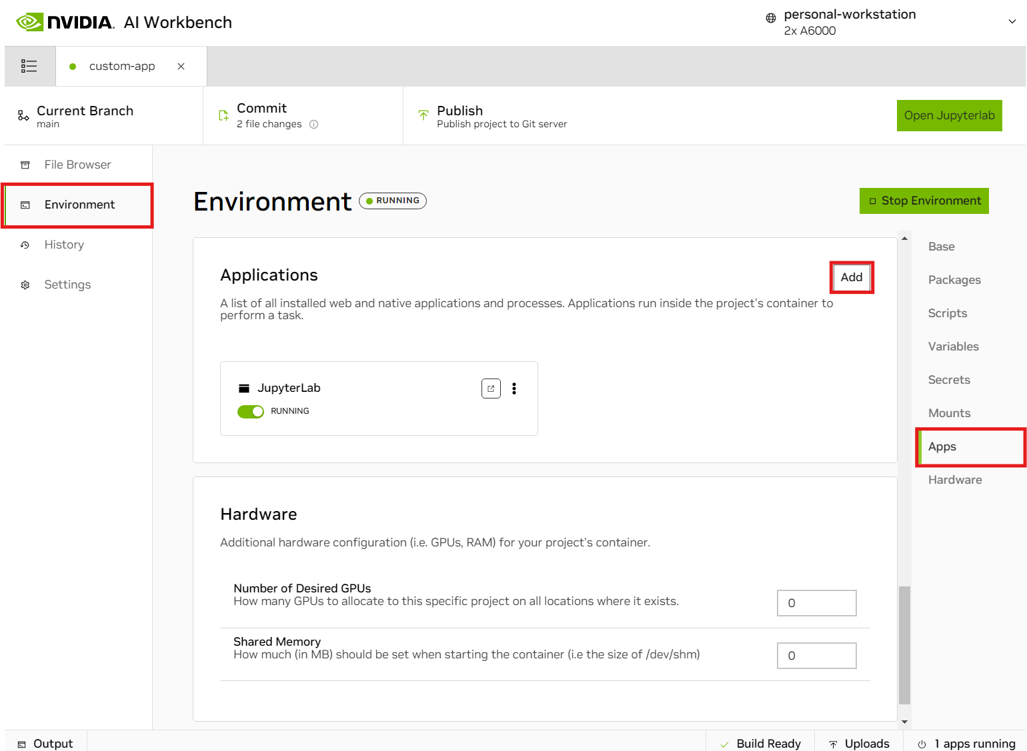Click the Publish upload icon
The image size is (1027, 751).
423,115
